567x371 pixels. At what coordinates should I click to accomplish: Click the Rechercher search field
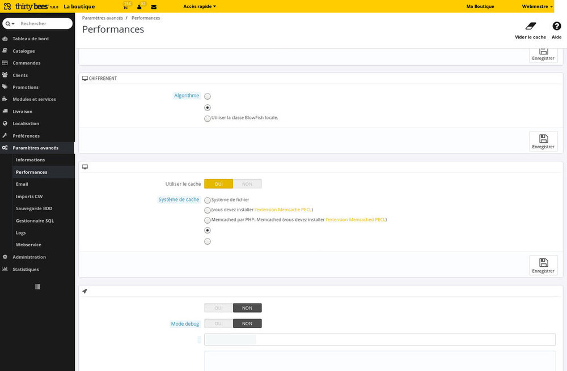(x=44, y=24)
